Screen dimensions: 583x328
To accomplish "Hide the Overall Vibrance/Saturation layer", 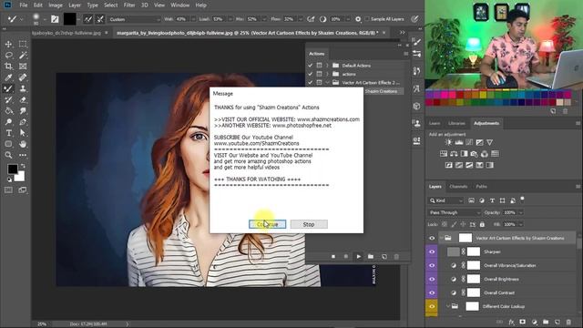I will coord(432,265).
